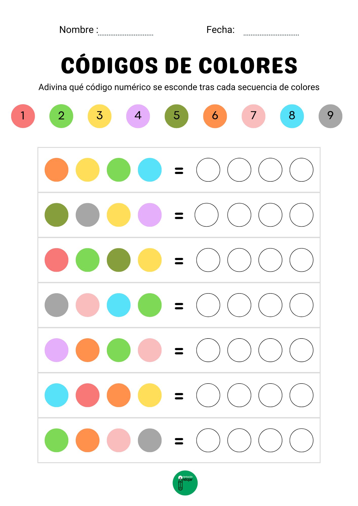
Task: Click the second empty answer circle in row four
Action: coord(239,305)
